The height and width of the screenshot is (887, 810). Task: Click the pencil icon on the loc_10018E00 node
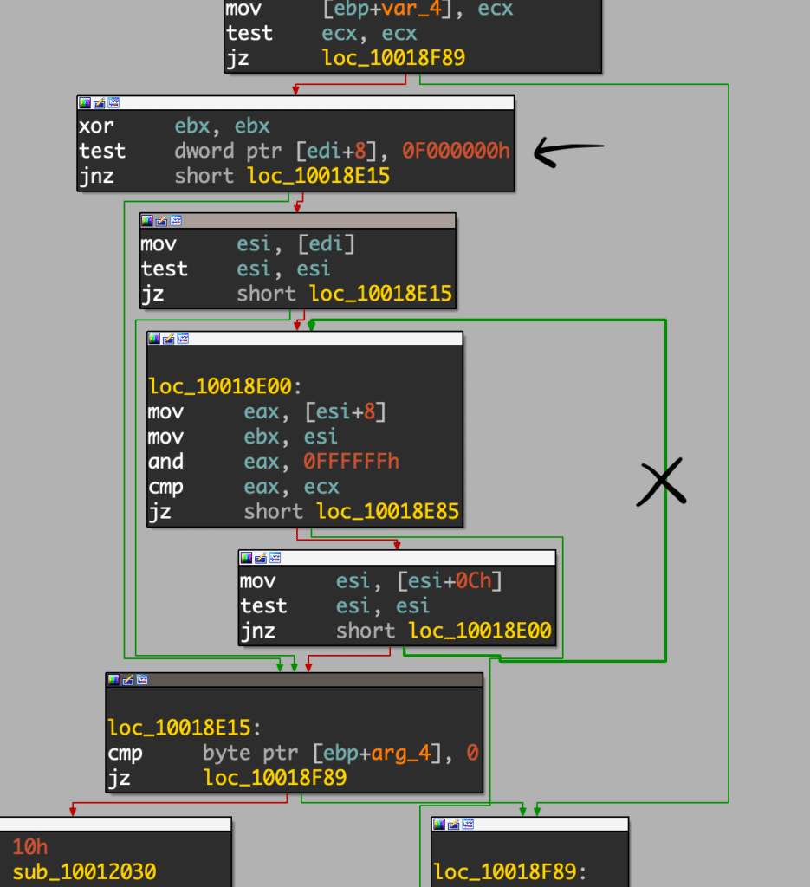(x=168, y=339)
